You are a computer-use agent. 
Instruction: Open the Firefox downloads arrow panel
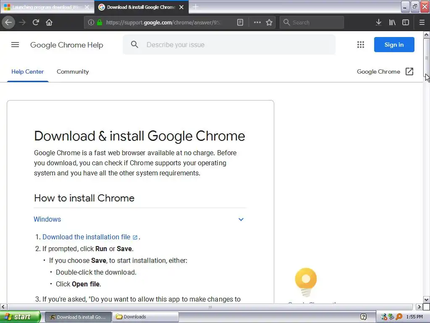(x=378, y=22)
